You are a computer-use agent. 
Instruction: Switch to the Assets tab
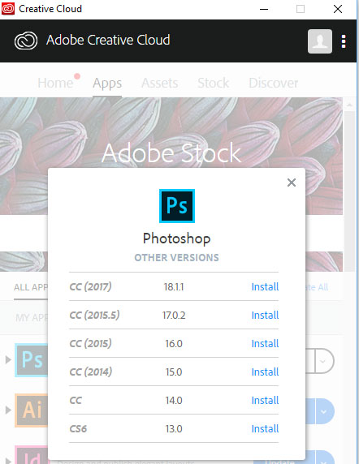click(x=160, y=83)
